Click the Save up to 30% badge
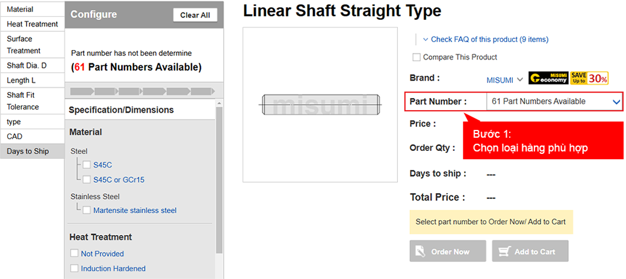The height and width of the screenshot is (279, 626). 589,78
